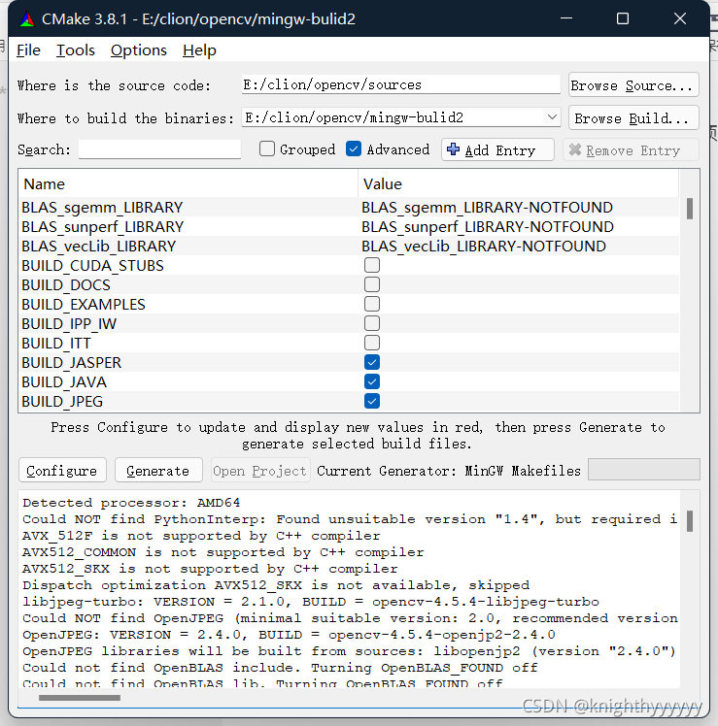Enable BUILD_EXAMPLES option
The height and width of the screenshot is (726, 718).
click(372, 304)
